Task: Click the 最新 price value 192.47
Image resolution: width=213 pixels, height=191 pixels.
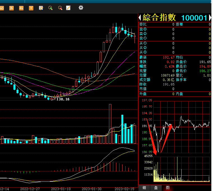Action: coord(169,57)
